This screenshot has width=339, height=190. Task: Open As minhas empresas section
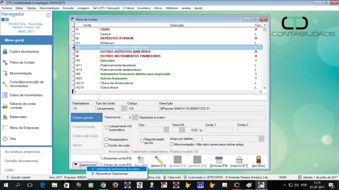pos(23,152)
